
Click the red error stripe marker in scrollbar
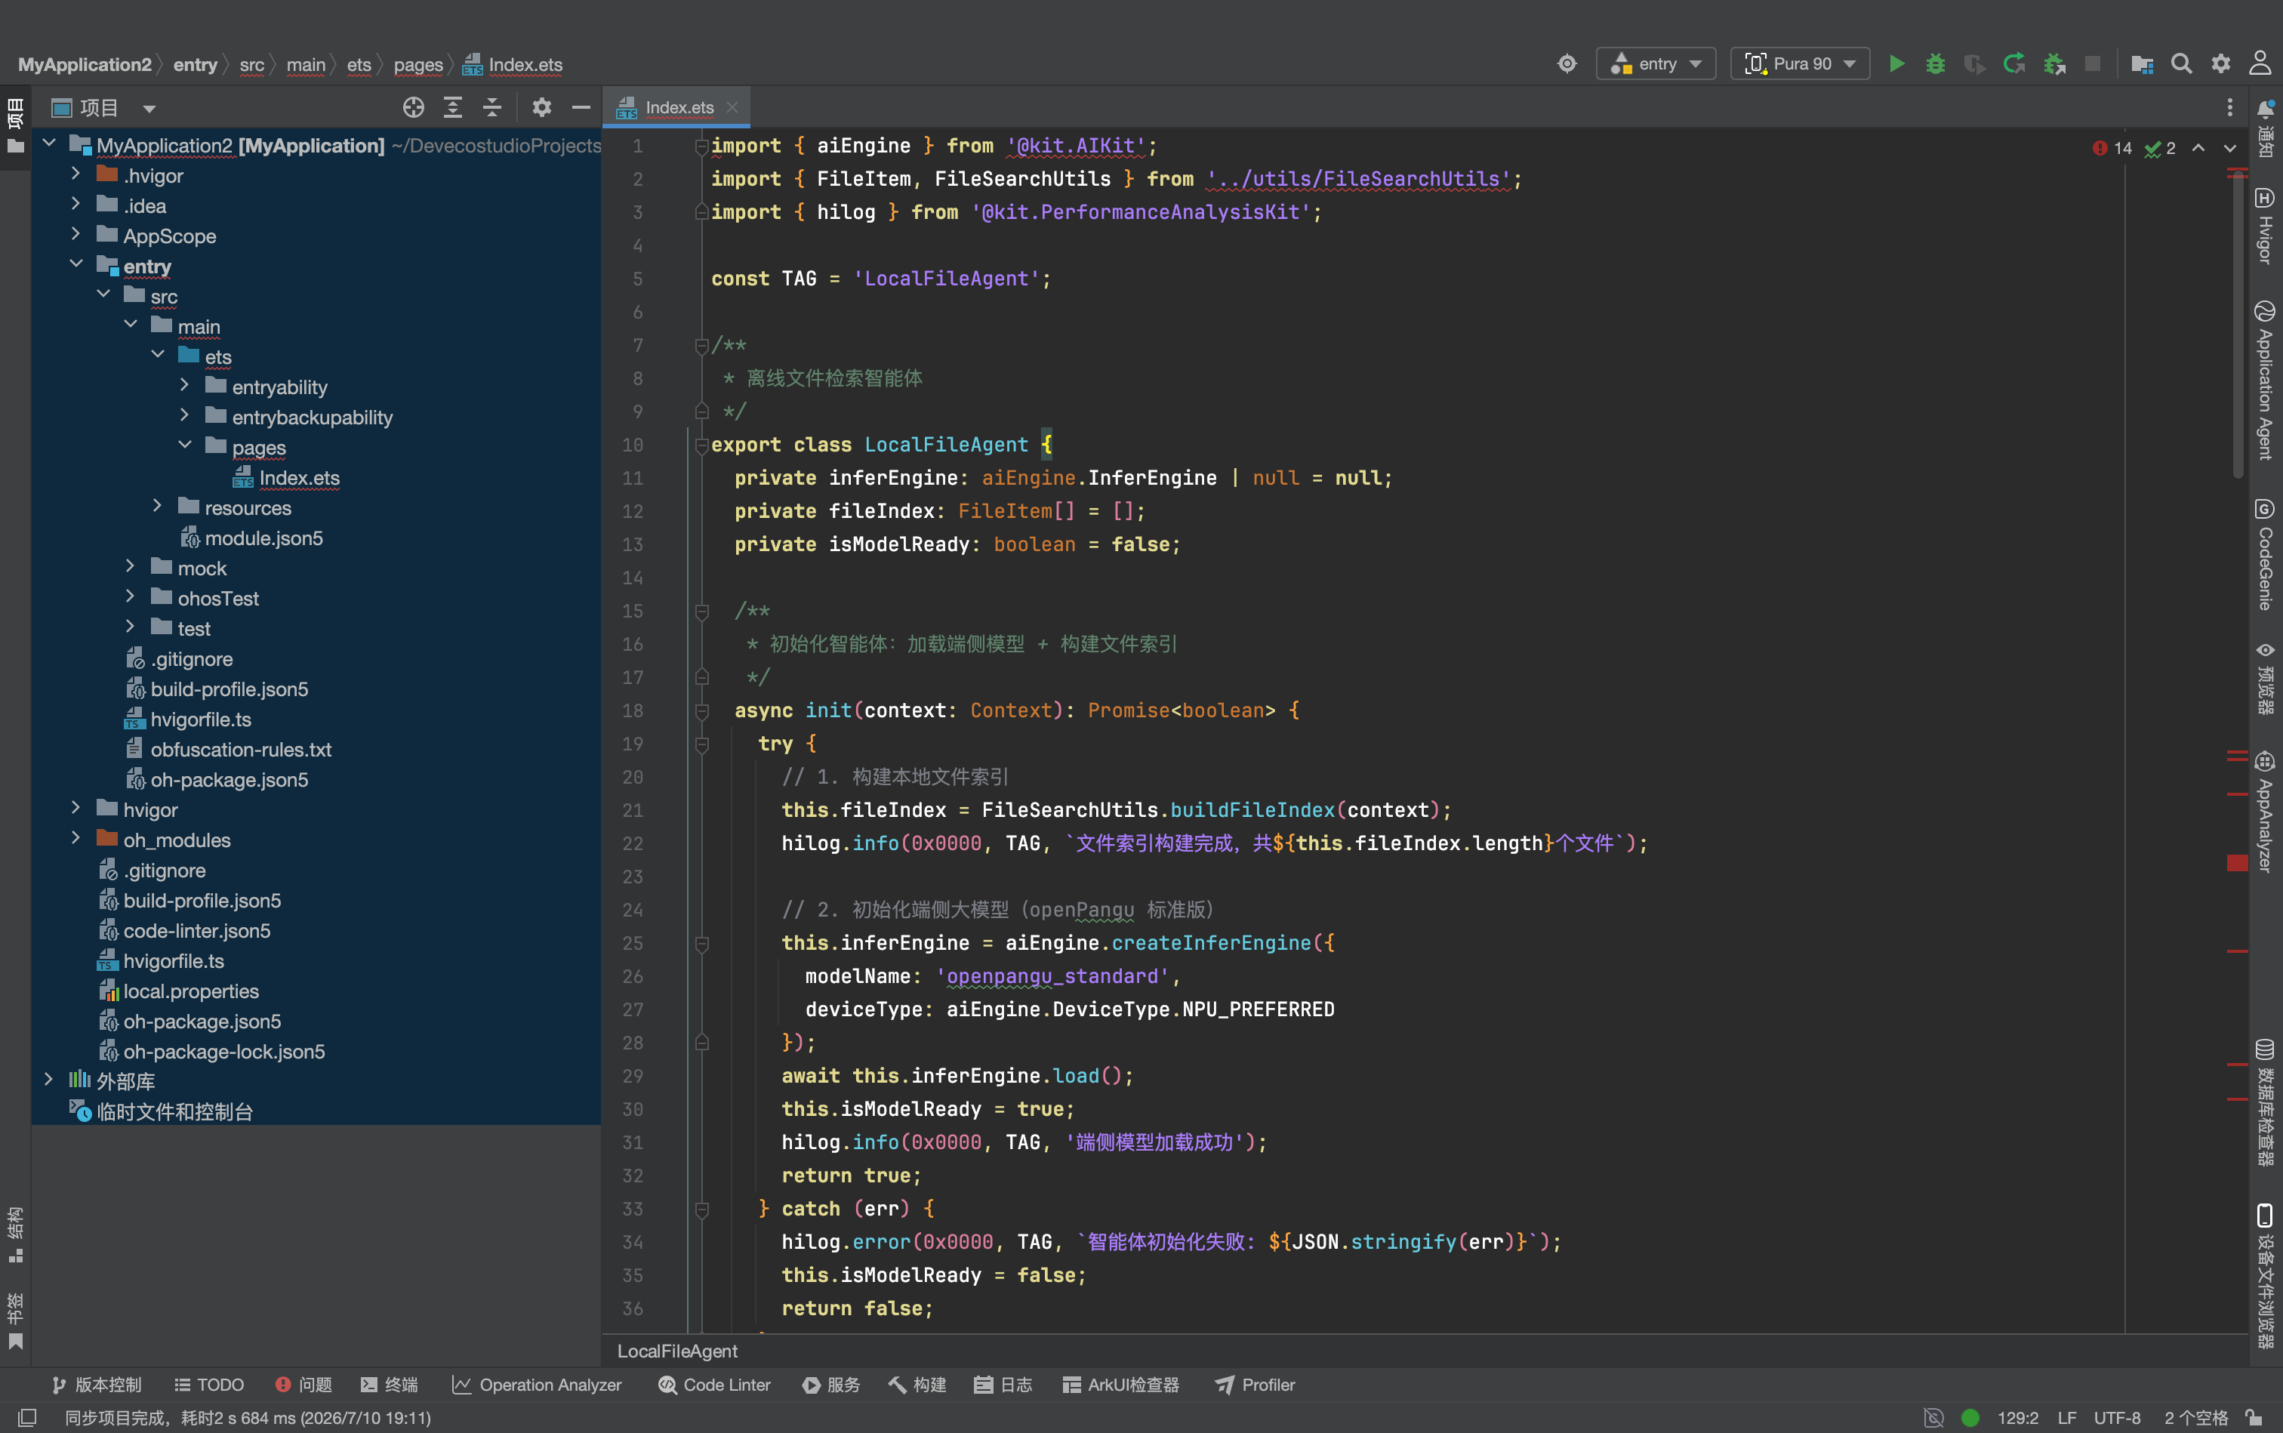tap(2236, 862)
